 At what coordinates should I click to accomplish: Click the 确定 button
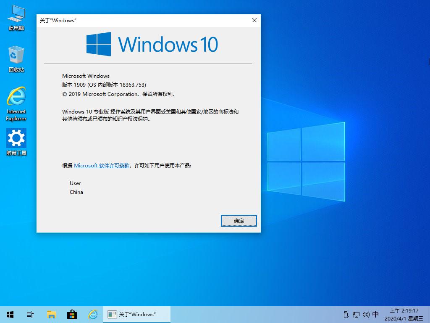[239, 221]
